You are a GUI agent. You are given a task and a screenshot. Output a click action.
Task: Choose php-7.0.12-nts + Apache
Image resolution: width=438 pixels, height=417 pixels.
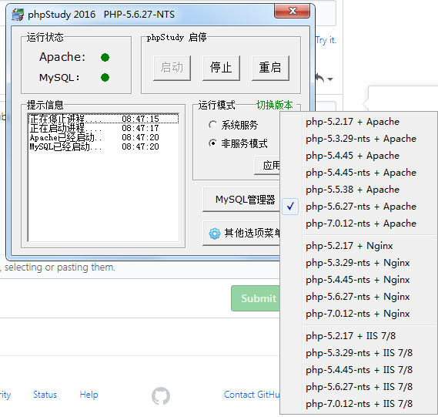359,224
